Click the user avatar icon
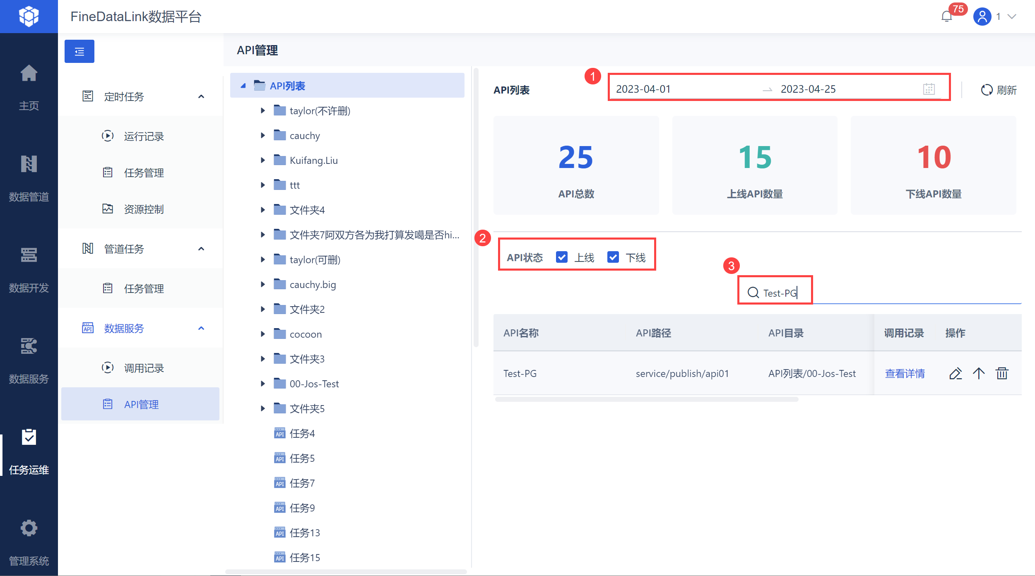This screenshot has width=1035, height=576. tap(982, 17)
